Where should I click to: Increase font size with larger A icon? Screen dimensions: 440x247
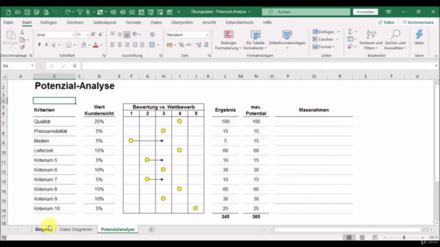[93, 34]
